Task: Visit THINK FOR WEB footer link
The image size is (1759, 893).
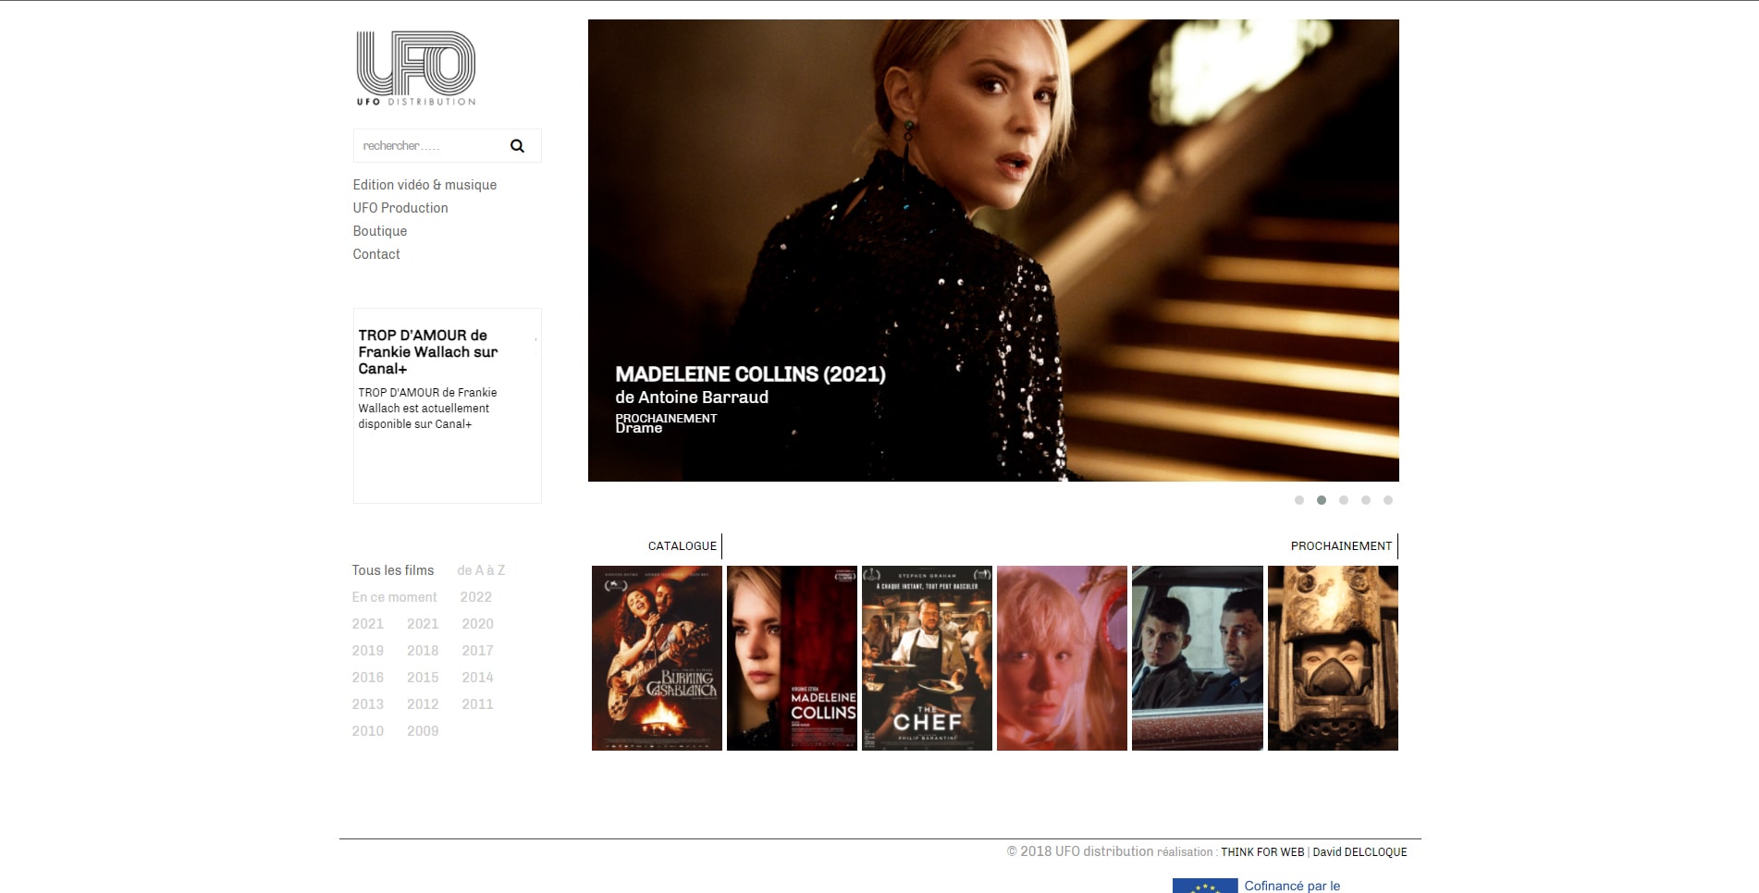Action: coord(1262,852)
